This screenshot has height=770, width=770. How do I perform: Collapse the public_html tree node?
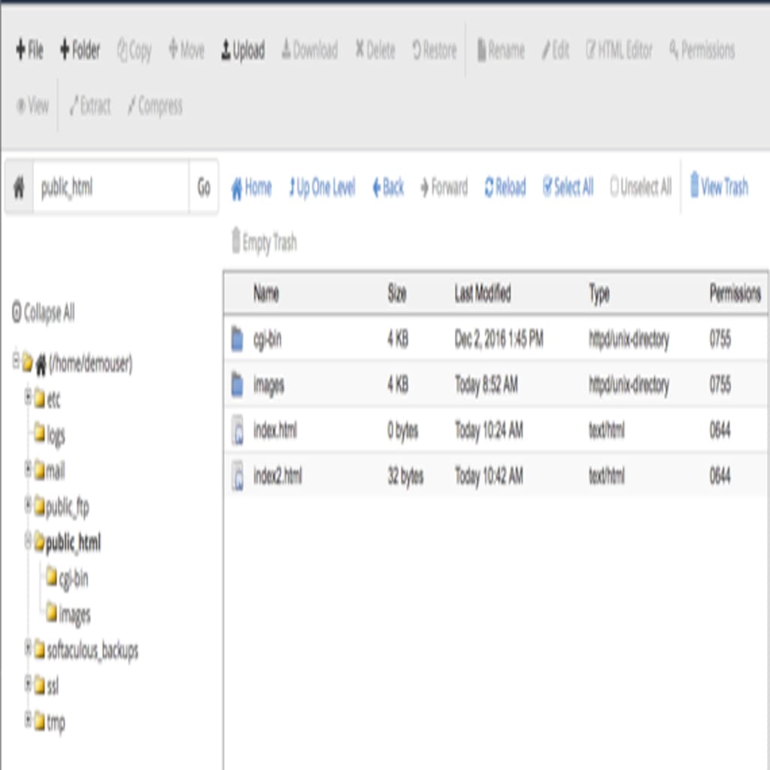coord(28,540)
